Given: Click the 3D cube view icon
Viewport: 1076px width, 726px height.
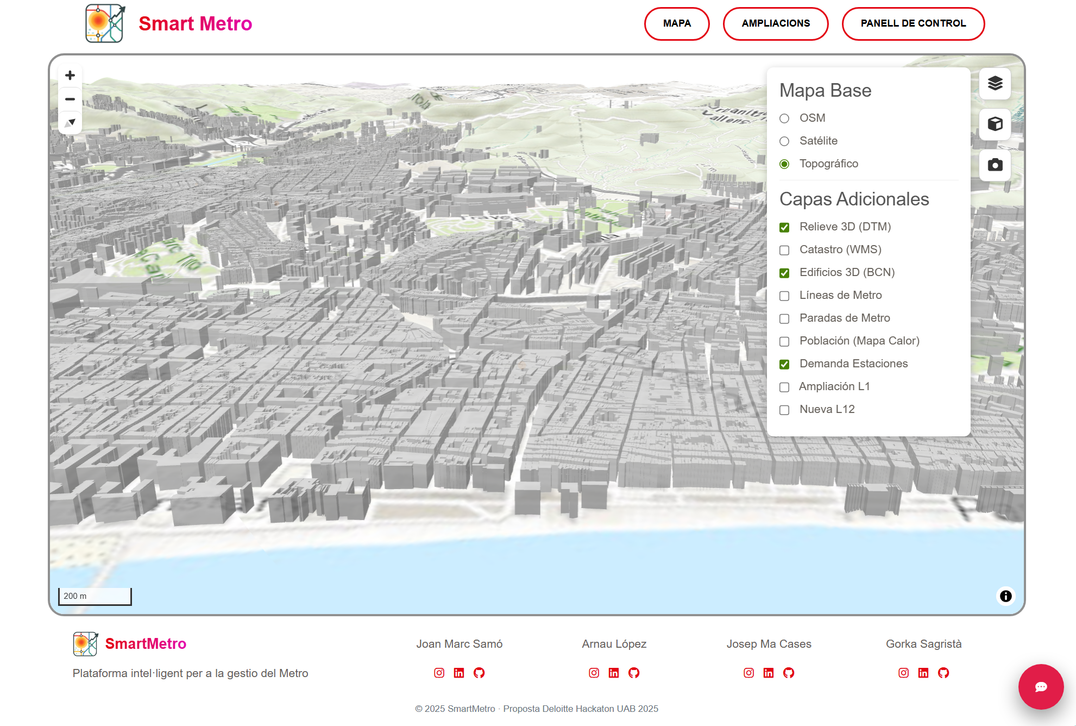Looking at the screenshot, I should point(995,124).
